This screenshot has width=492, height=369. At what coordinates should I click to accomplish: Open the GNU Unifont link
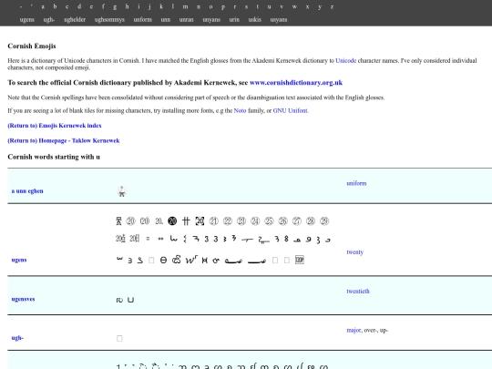click(291, 110)
